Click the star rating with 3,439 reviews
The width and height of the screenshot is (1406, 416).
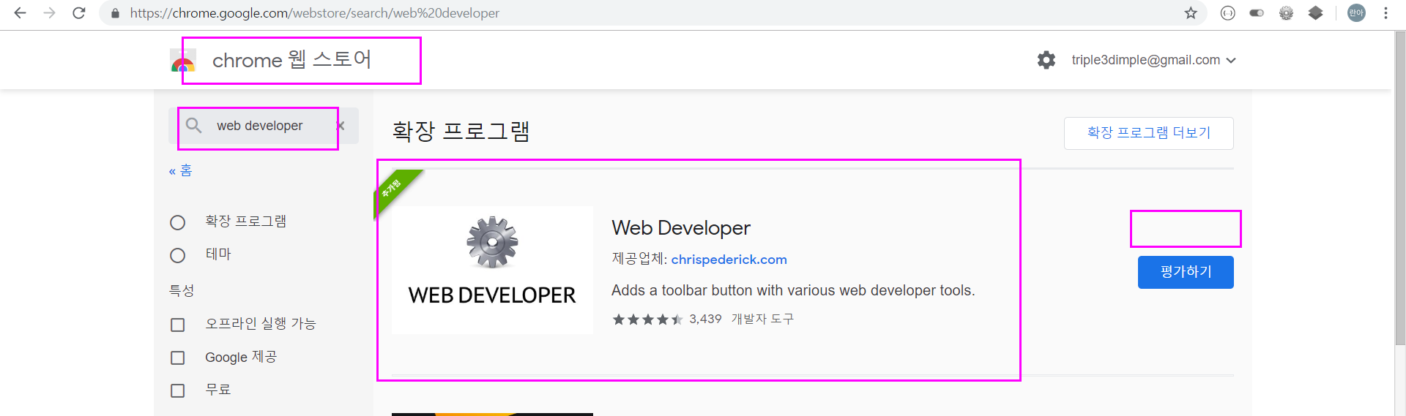click(x=666, y=319)
